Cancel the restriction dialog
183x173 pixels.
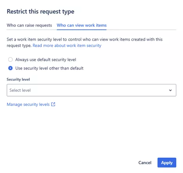(x=145, y=162)
